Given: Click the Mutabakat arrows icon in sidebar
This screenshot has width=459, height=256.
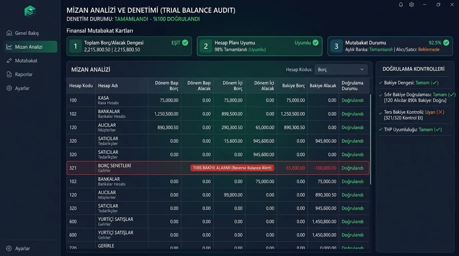Looking at the screenshot, I should tap(9, 61).
